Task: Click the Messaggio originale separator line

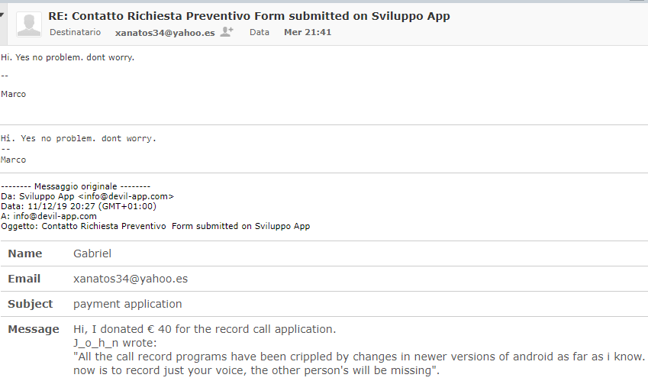Action: (76, 186)
